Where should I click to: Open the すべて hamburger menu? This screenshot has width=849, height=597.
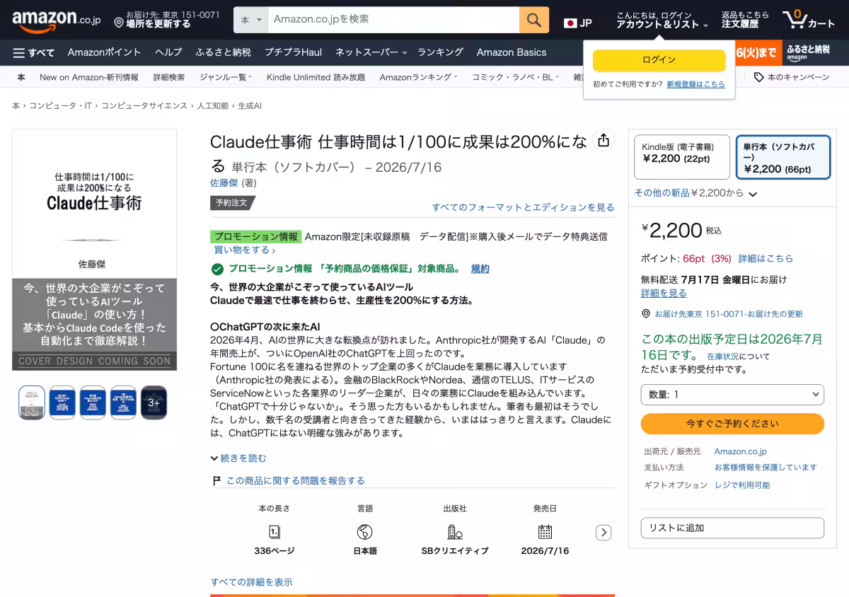click(33, 52)
